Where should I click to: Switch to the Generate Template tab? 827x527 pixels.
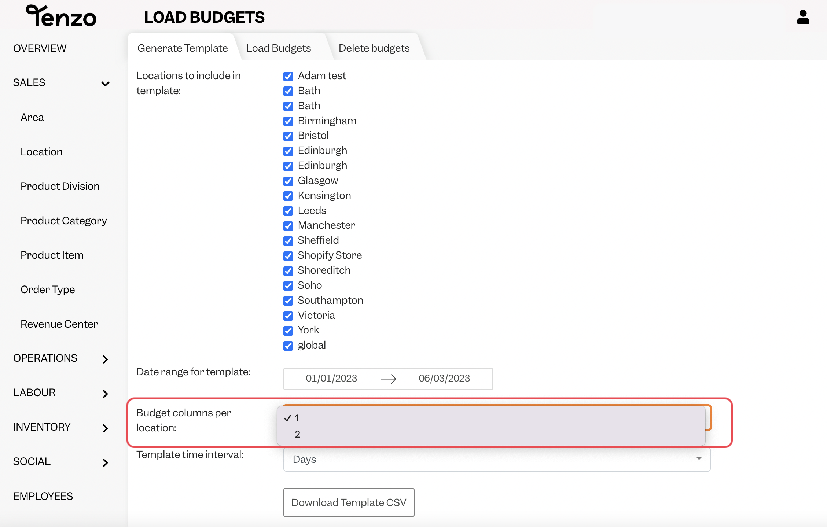[x=183, y=48]
